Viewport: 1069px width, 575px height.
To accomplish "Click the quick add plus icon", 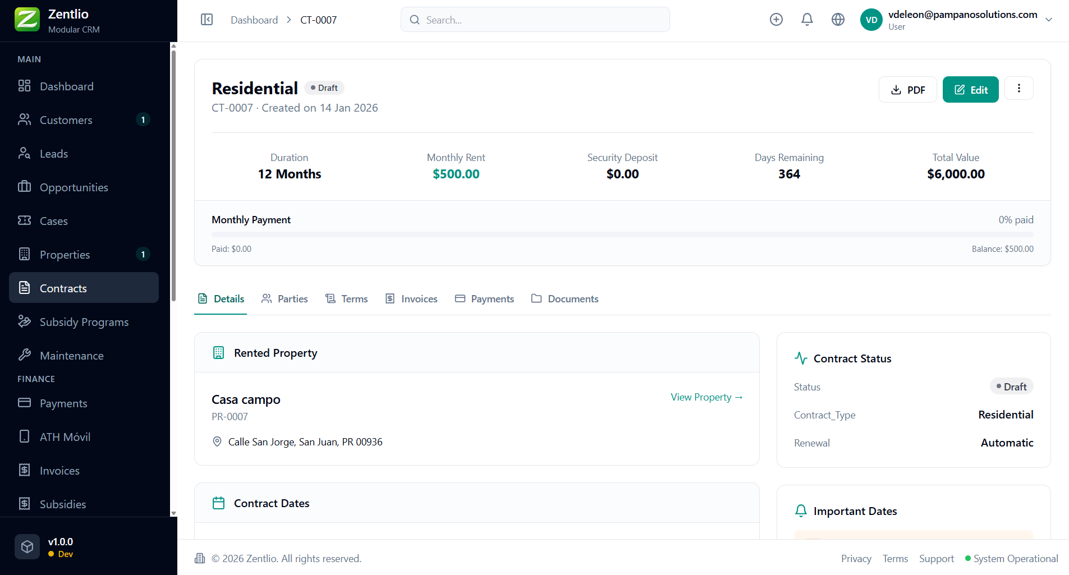I will 776,20.
